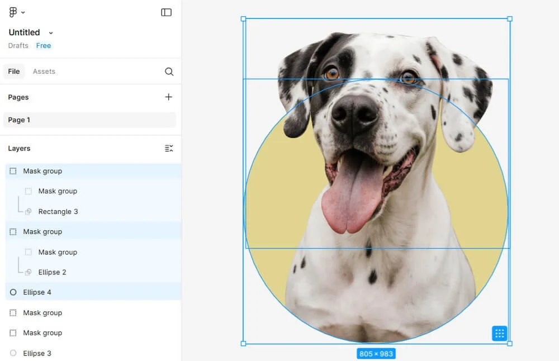
Task: Click the search magnifier icon
Action: coord(169,72)
